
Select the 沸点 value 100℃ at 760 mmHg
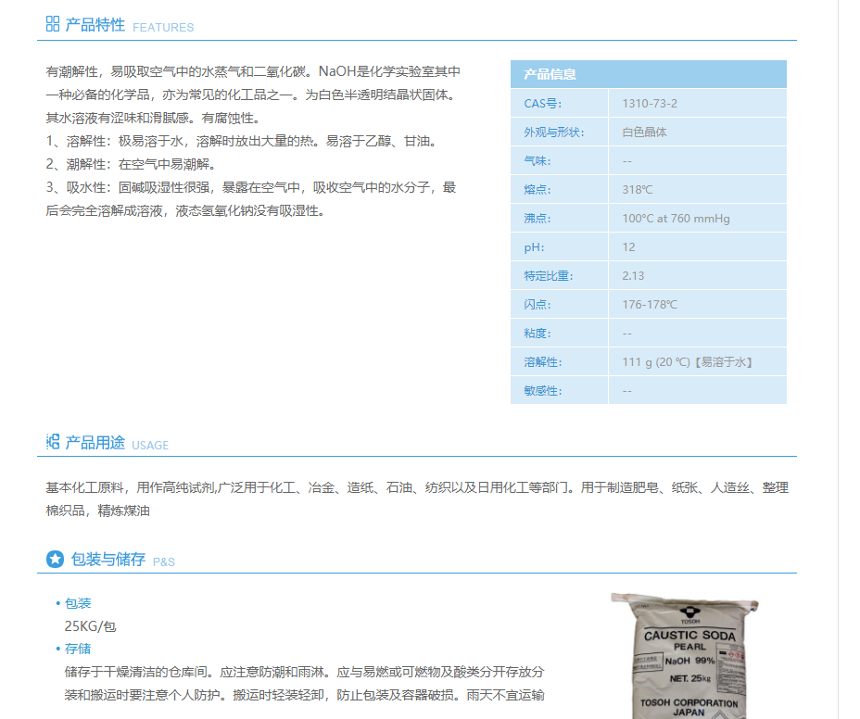click(676, 219)
